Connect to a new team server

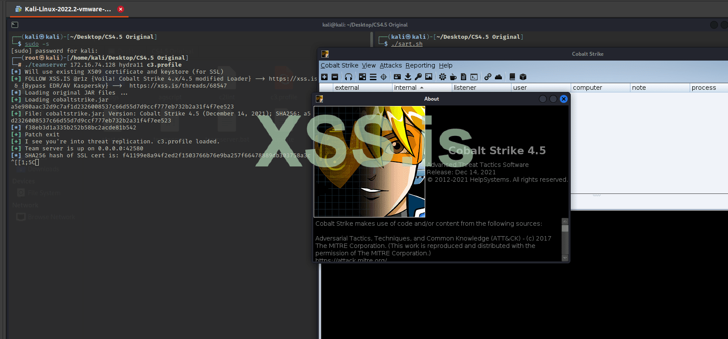pos(324,77)
